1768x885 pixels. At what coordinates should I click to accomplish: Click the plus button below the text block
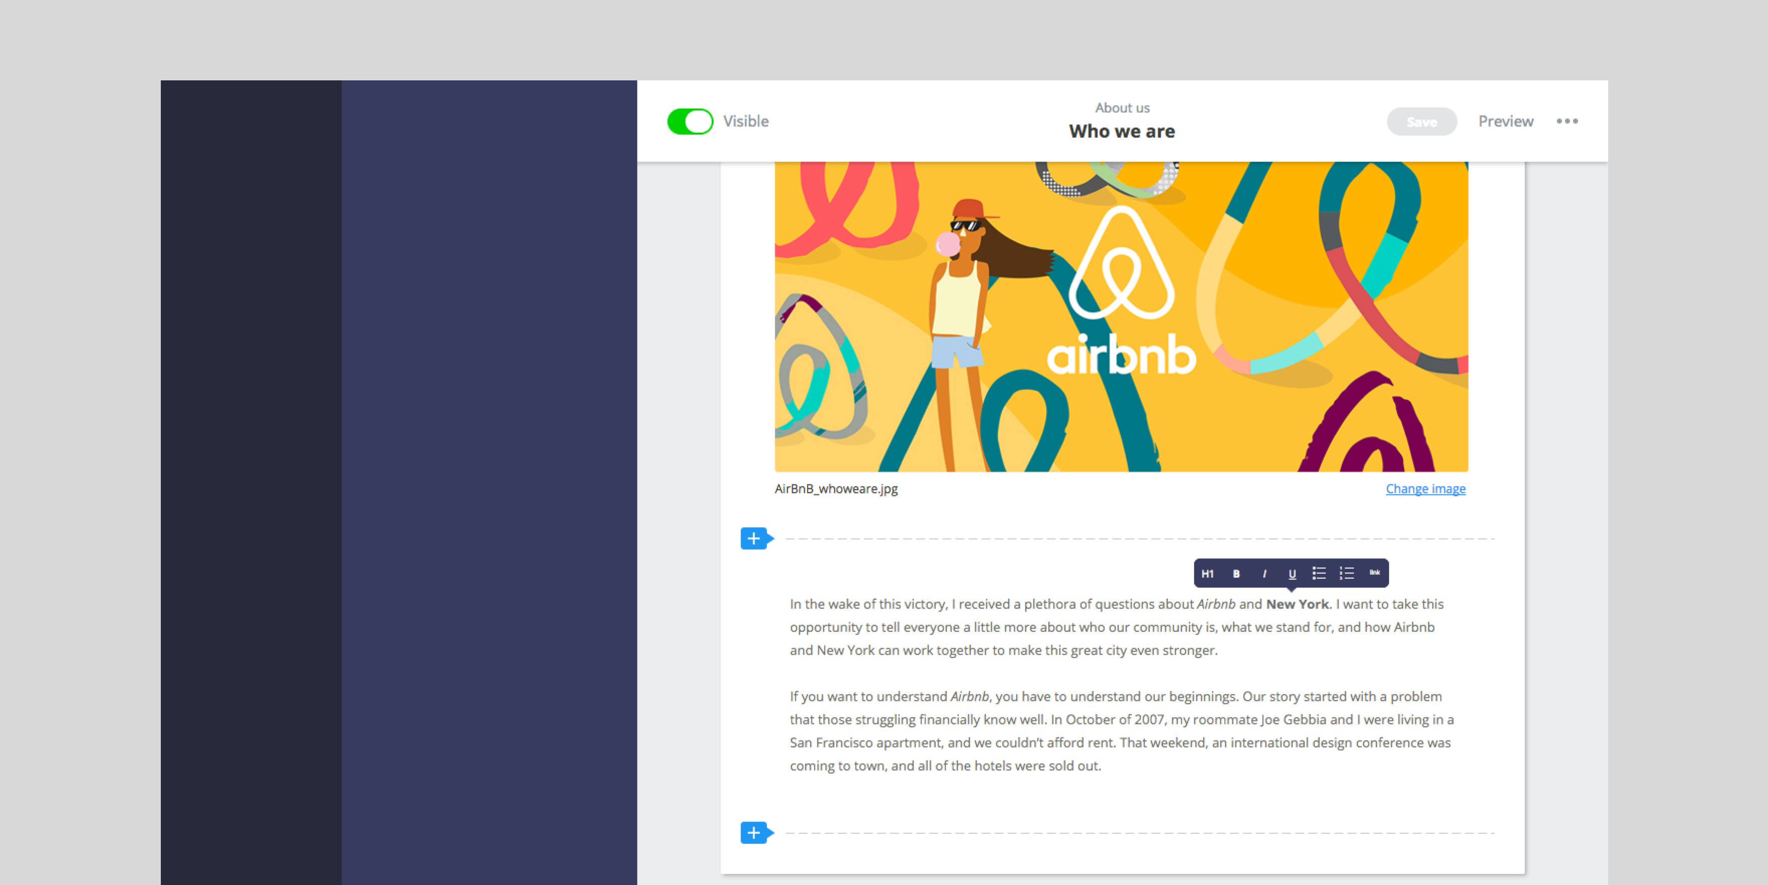click(756, 833)
